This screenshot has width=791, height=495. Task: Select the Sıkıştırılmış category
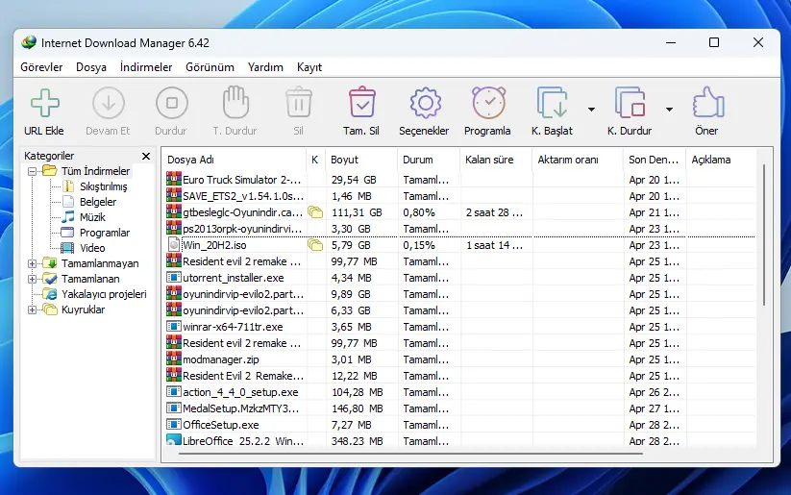[x=104, y=186]
